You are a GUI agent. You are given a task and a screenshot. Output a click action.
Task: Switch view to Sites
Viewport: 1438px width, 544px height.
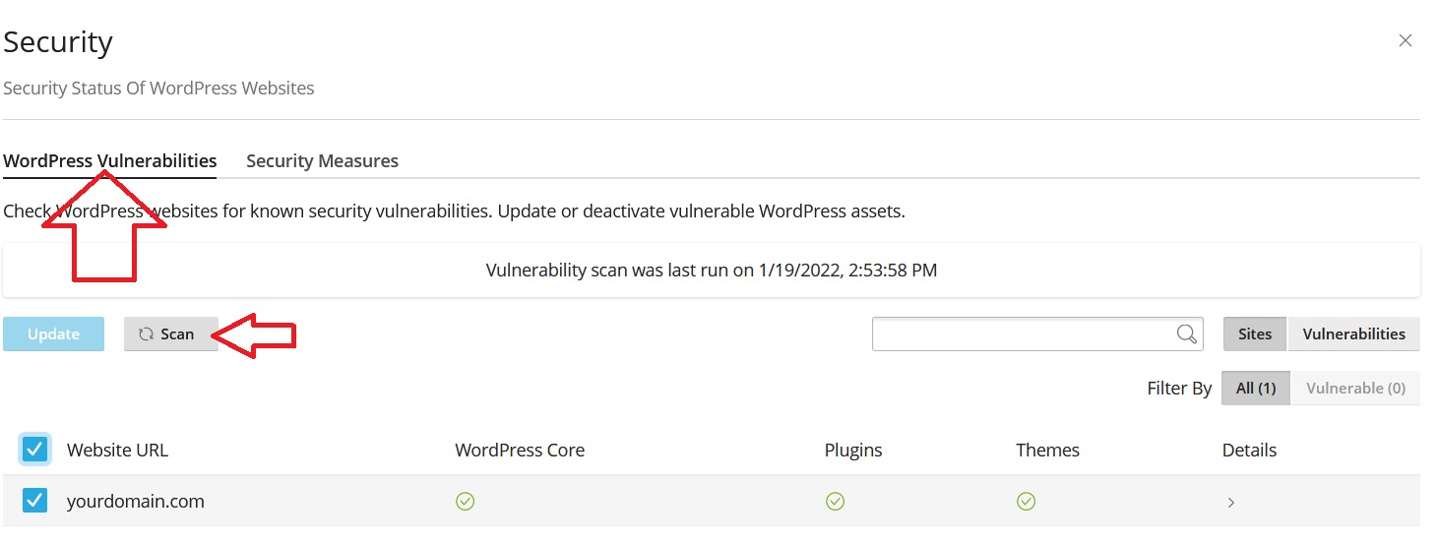1255,334
